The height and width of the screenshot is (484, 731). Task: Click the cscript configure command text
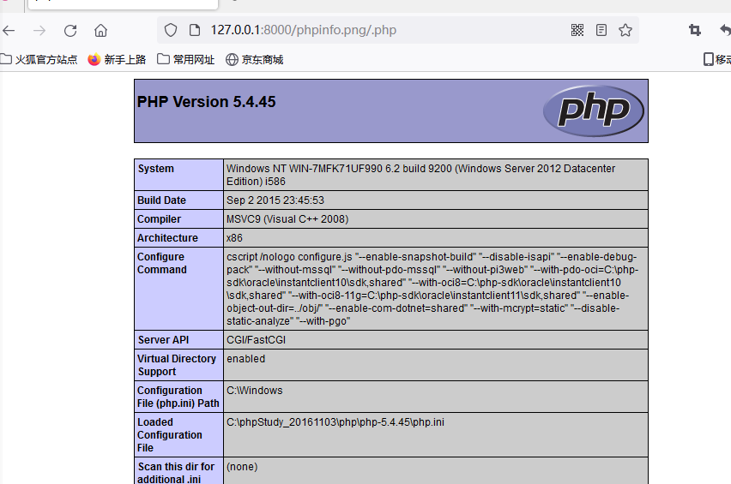tap(432, 289)
